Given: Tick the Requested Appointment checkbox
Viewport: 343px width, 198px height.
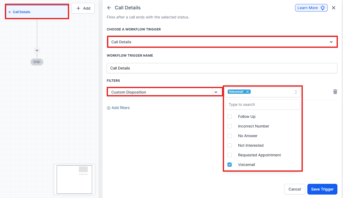Looking at the screenshot, I should [x=230, y=155].
